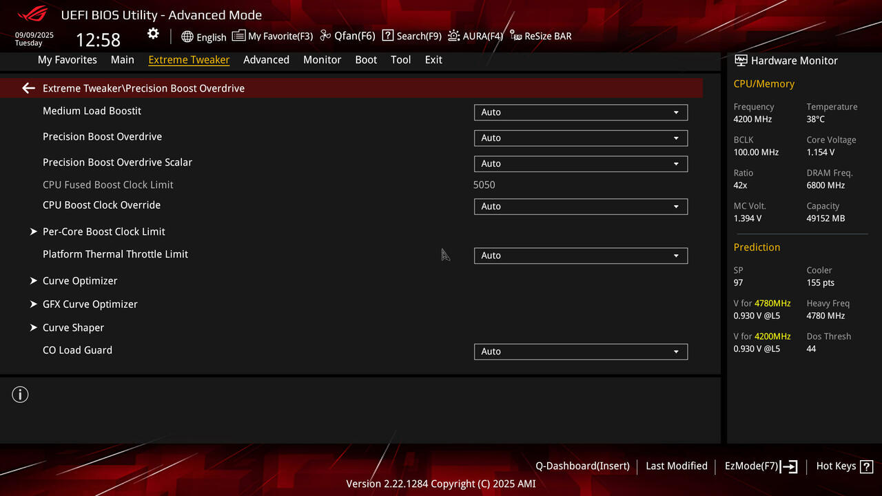The height and width of the screenshot is (496, 882).
Task: Click the 49152 MB capacity value
Action: click(x=825, y=218)
